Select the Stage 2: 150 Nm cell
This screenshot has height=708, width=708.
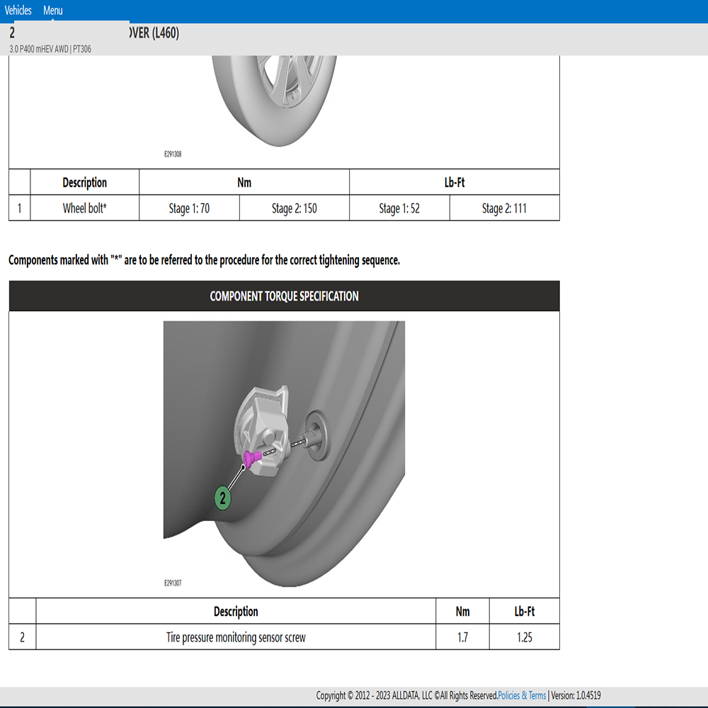(295, 208)
